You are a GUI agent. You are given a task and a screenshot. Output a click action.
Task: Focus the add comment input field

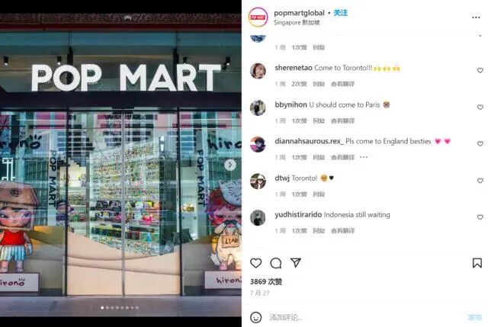click(x=366, y=317)
